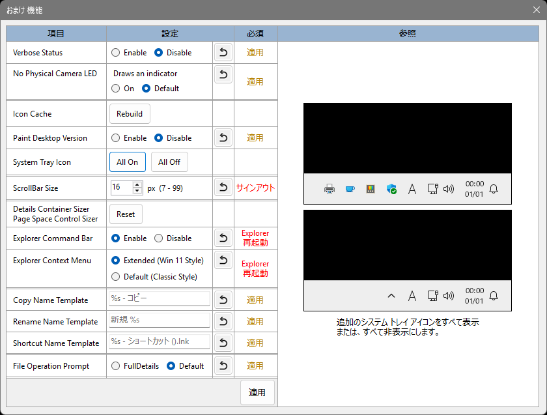
Task: Reset No Physical Camera LED with undo icon
Action: pyautogui.click(x=223, y=74)
